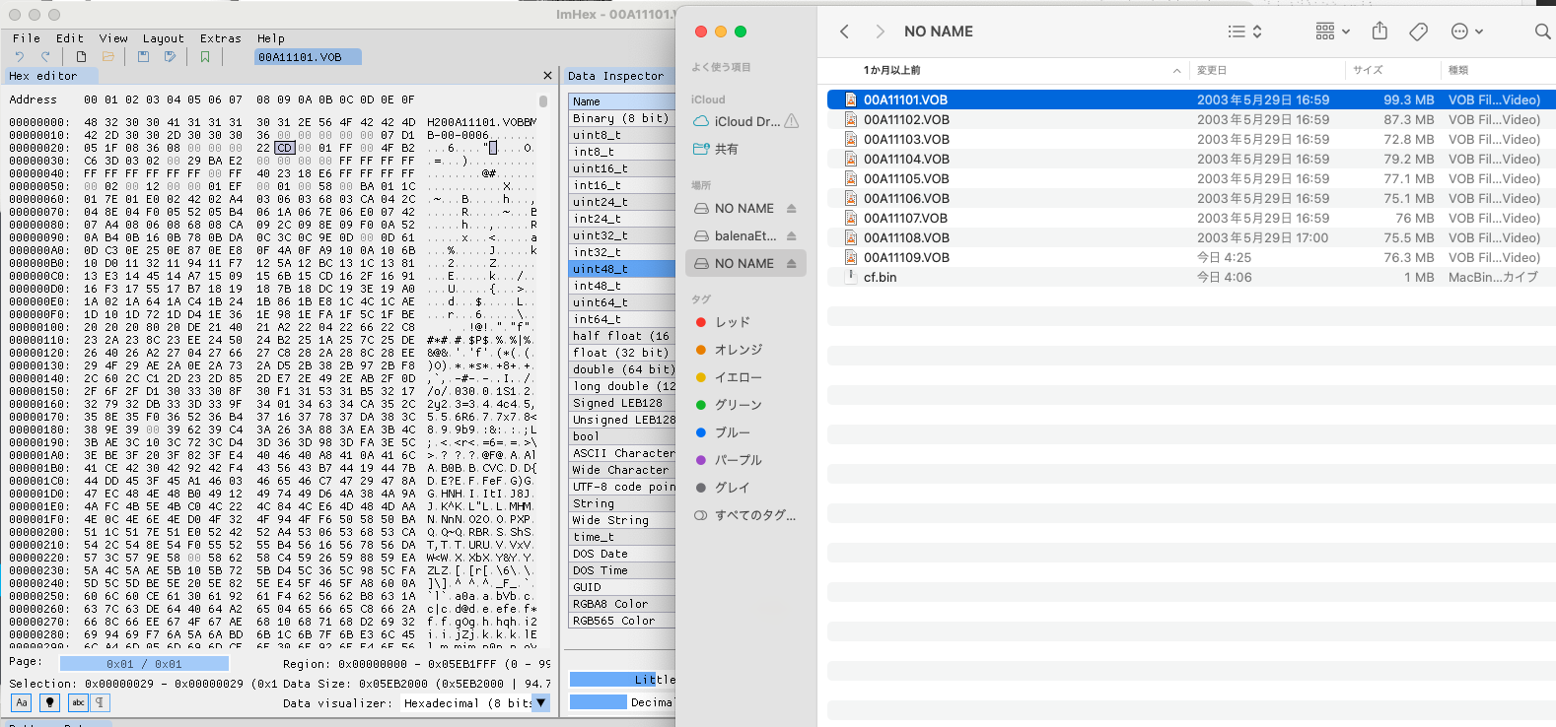Save the file with the floppy disk icon
Image resolution: width=1556 pixels, height=727 pixels.
coord(143,57)
